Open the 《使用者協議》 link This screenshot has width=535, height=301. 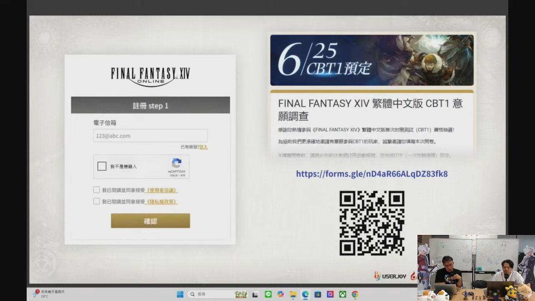pyautogui.click(x=161, y=190)
